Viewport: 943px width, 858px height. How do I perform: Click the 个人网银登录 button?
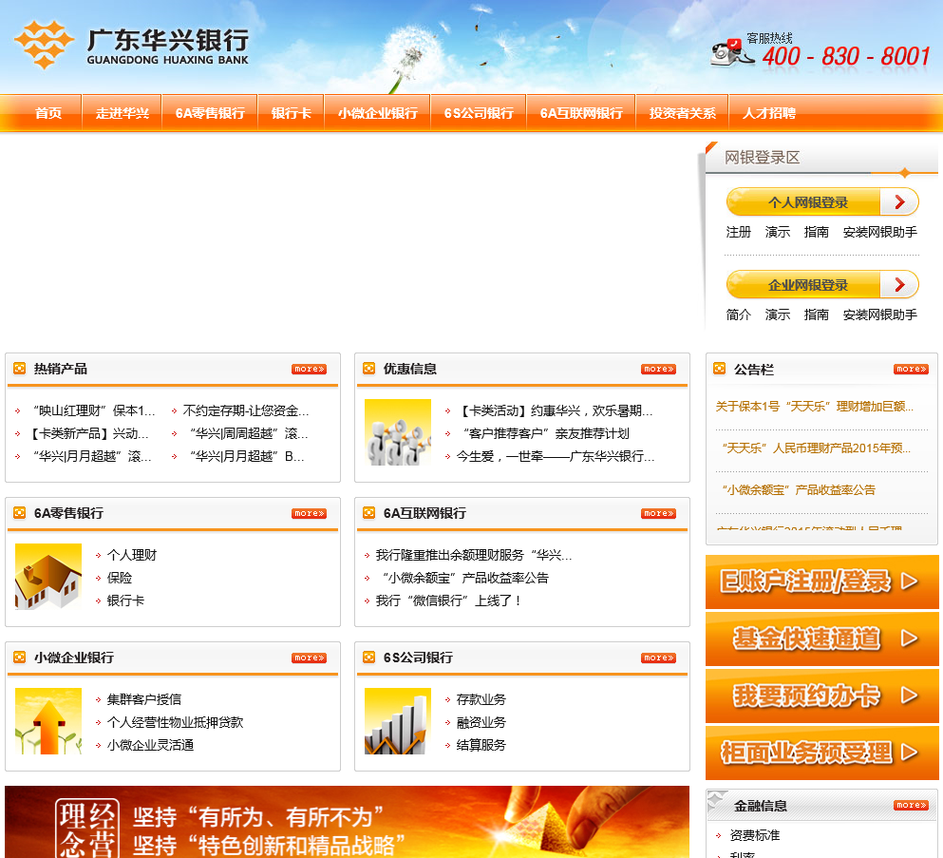[x=822, y=202]
